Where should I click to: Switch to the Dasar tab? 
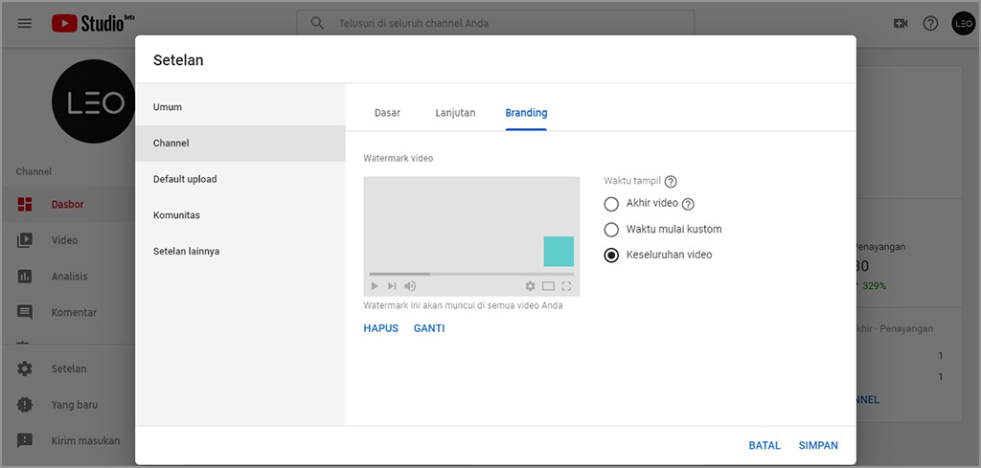(x=387, y=113)
